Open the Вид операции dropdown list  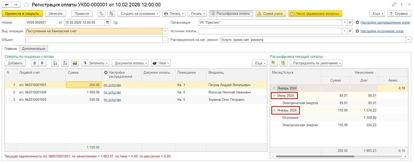[165, 31]
